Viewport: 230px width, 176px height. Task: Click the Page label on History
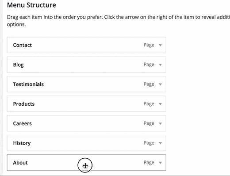149,143
